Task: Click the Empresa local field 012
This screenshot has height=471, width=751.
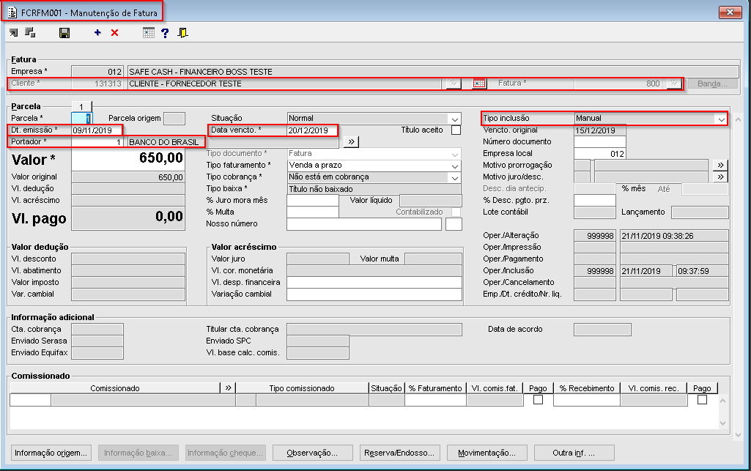Action: click(x=599, y=154)
